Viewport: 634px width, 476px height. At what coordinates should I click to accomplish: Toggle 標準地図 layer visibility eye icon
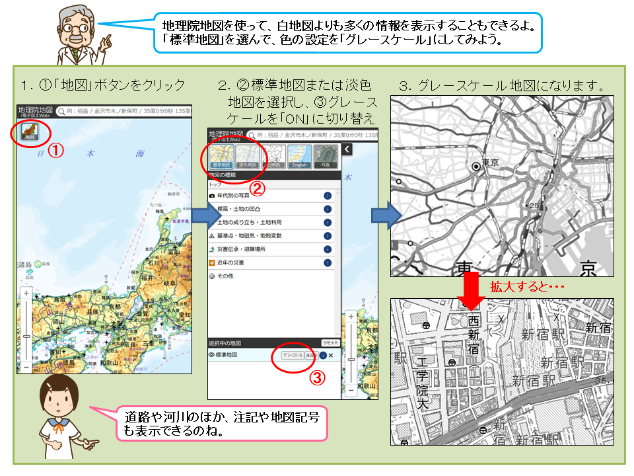(x=211, y=355)
